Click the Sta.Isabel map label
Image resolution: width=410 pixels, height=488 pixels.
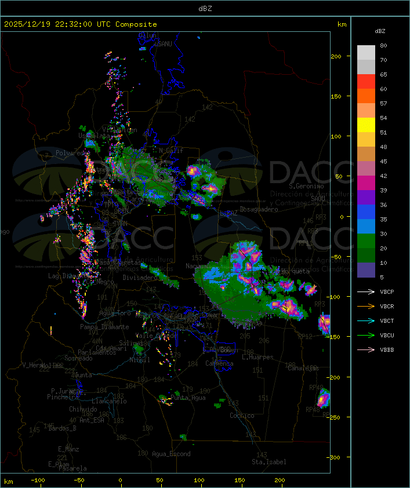[269, 462]
